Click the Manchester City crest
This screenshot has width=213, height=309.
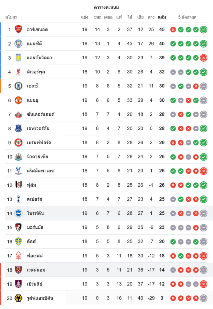pyautogui.click(x=18, y=44)
